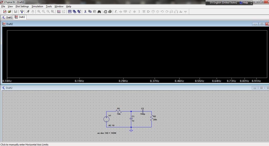Click the C2 capacitor in the schematic

click(x=143, y=111)
